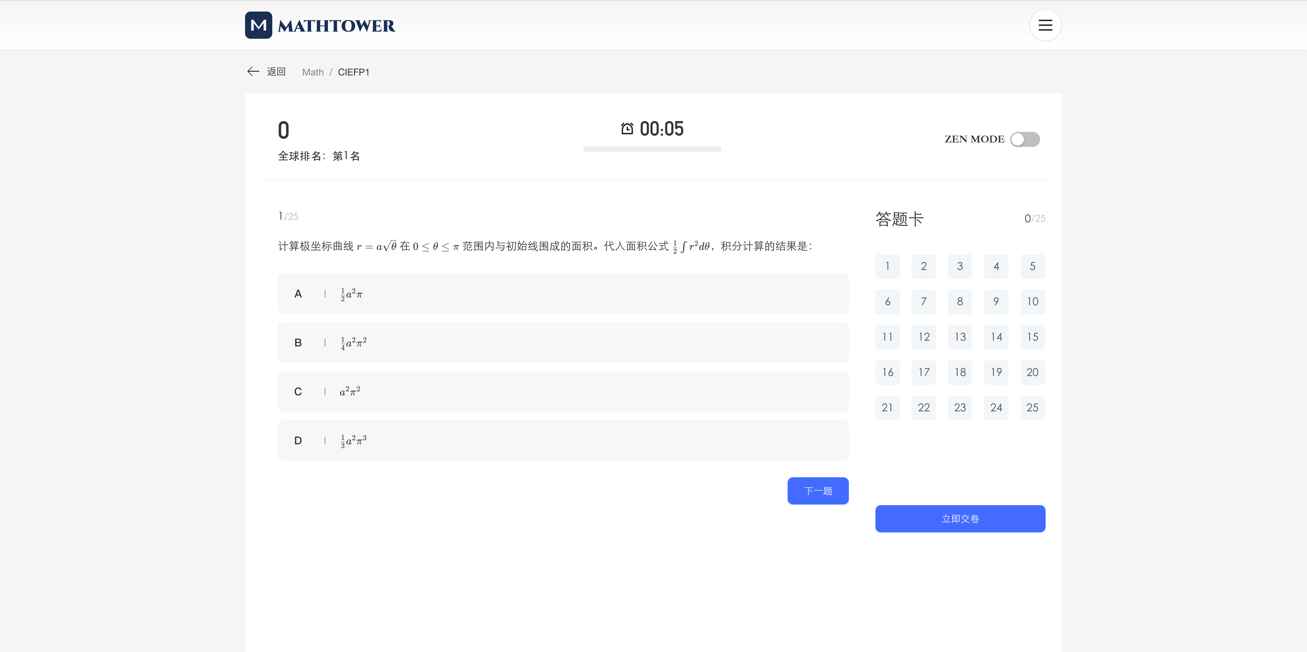Jump to question 6 in answer card

coord(887,302)
